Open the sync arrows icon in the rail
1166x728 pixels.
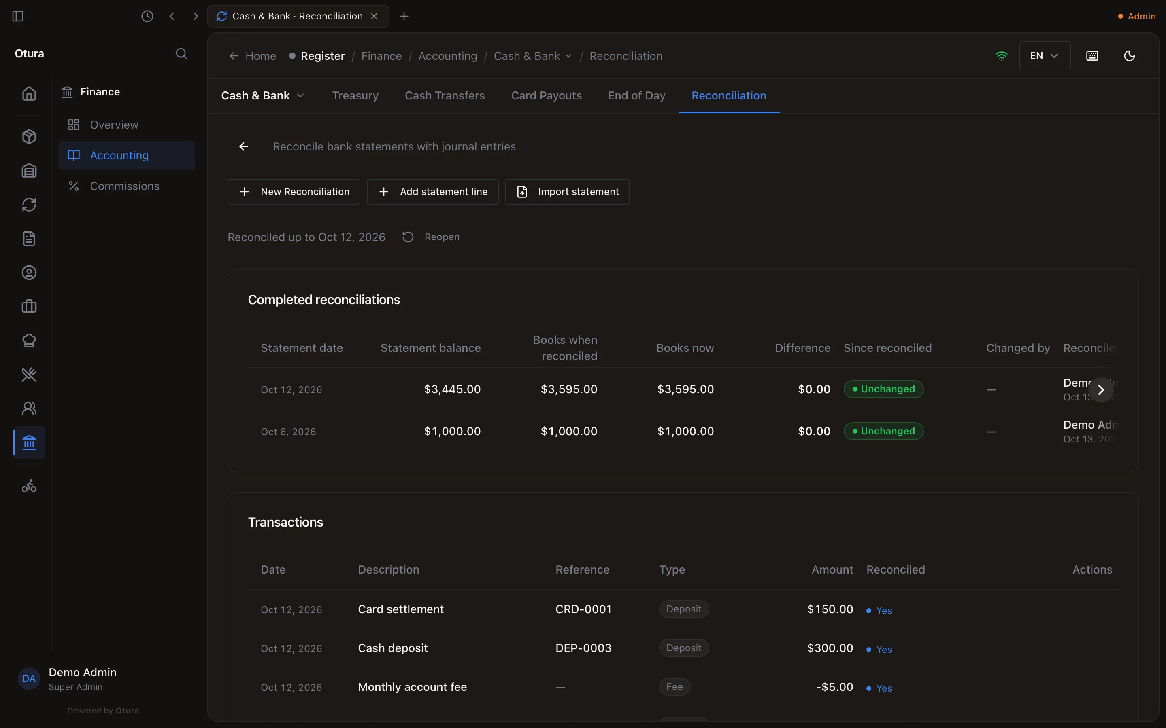[30, 205]
